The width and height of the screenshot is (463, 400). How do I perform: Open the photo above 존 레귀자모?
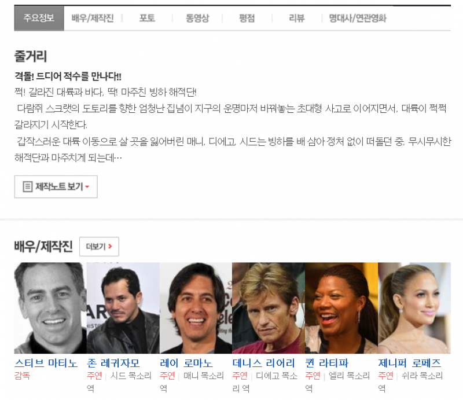123,308
